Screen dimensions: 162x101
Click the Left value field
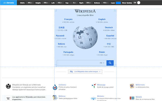[x=60, y=3]
